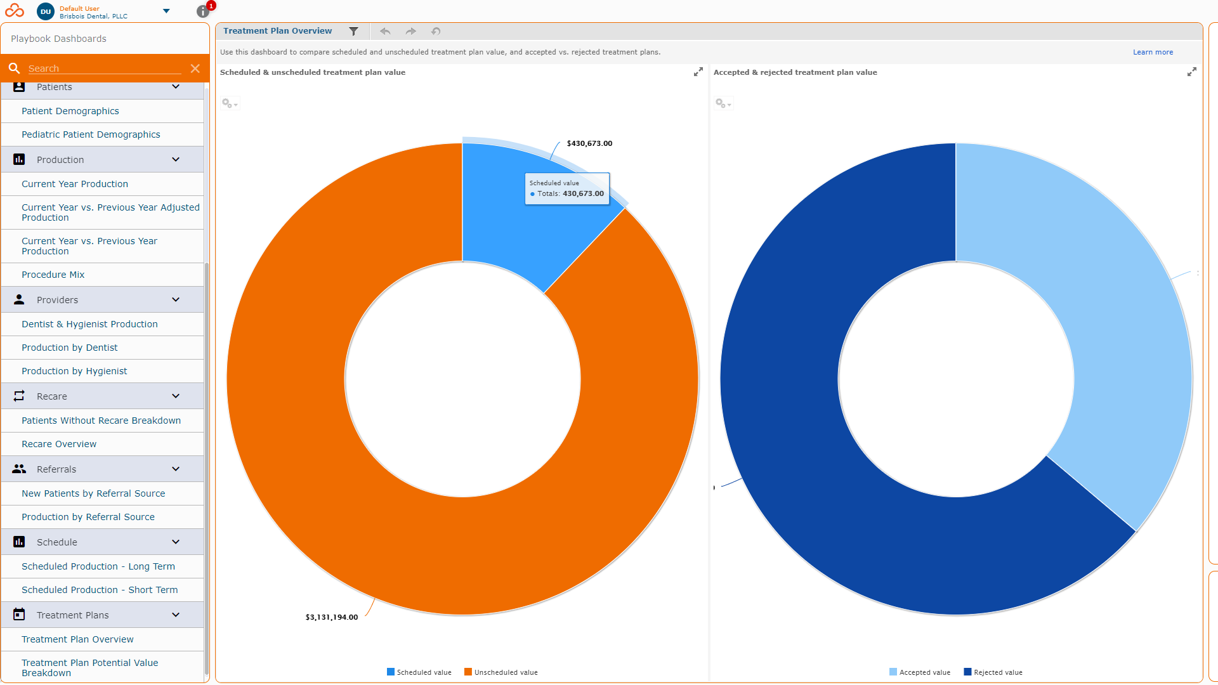1218x685 pixels.
Task: Open the Default User account dropdown
Action: pyautogui.click(x=166, y=11)
